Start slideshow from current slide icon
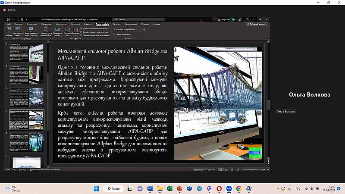345x194 pixels. (x=18, y=29)
